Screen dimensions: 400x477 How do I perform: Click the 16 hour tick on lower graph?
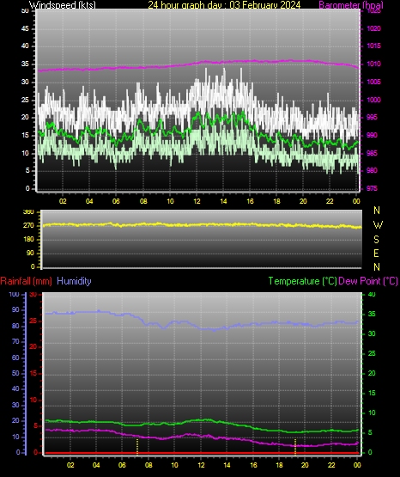click(253, 465)
